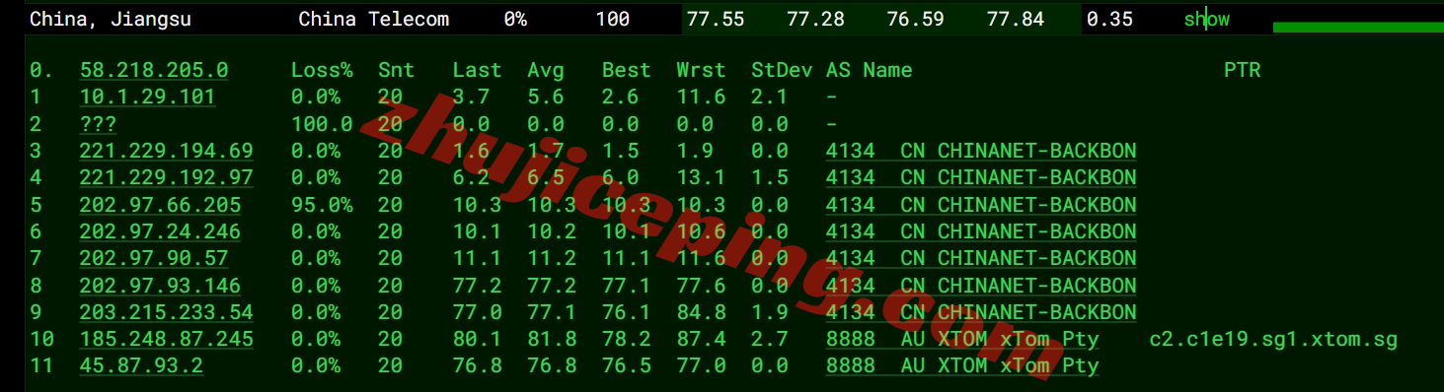Open hop 5 IP 202.97.66.205
This screenshot has width=1444, height=392.
point(160,205)
